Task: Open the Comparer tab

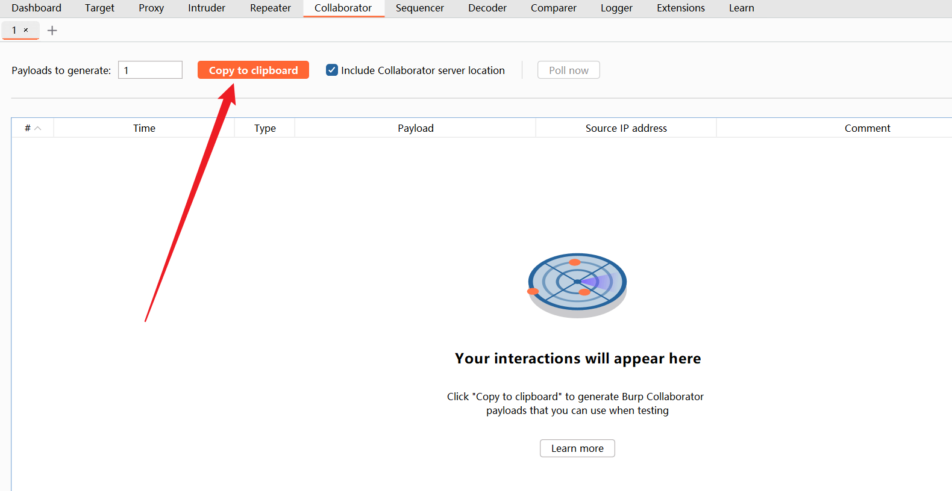Action: [554, 8]
